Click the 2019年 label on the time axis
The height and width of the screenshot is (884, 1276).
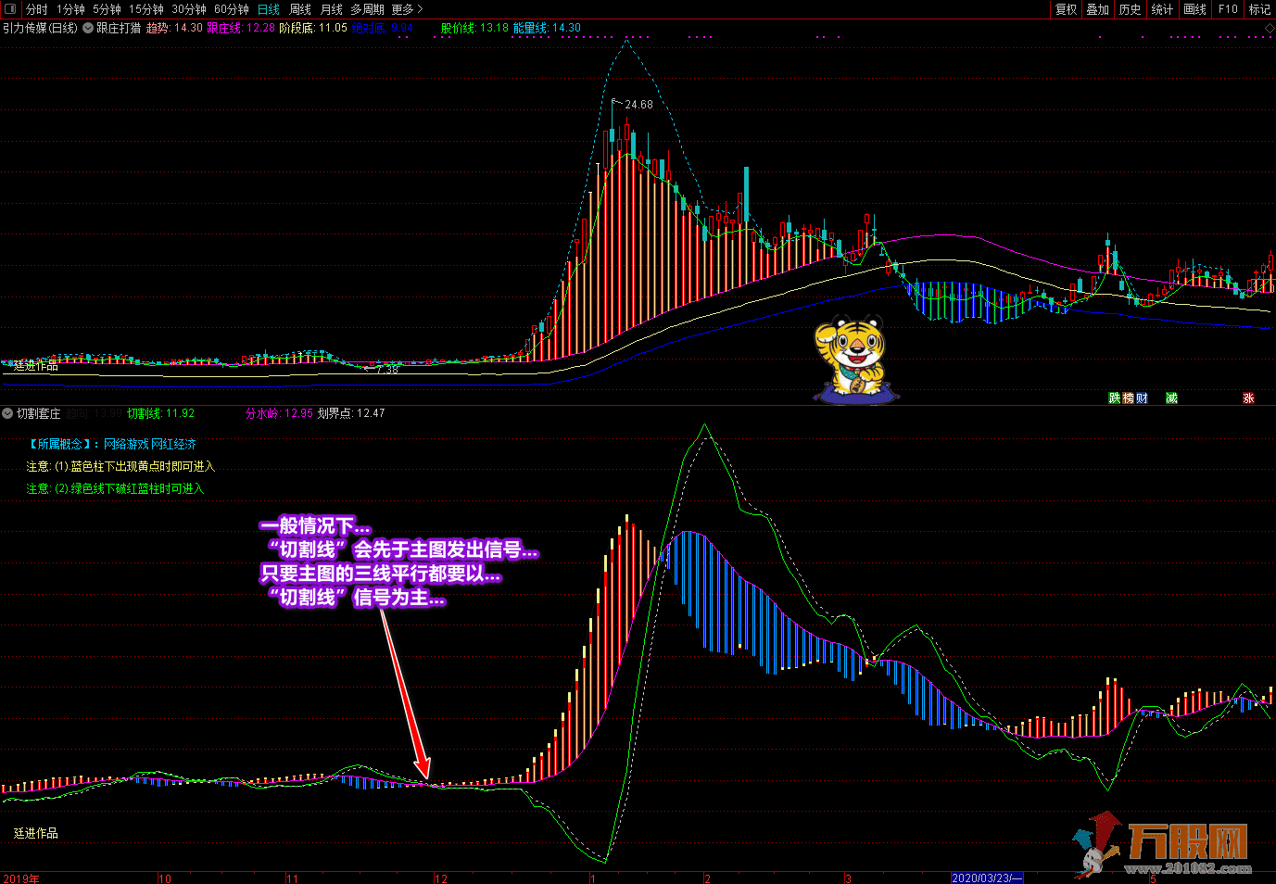click(21, 878)
